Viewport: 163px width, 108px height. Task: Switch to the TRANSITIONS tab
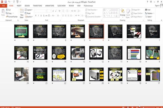(37, 6)
